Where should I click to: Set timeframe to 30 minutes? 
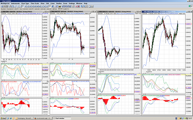pyautogui.click(x=30, y=6)
